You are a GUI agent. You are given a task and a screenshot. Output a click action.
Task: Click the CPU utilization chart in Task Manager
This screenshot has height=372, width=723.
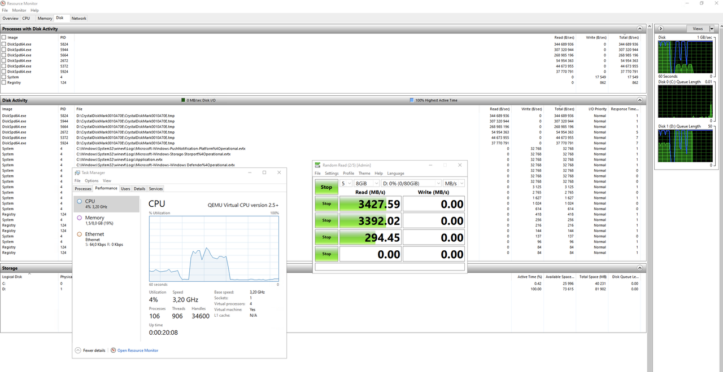[x=214, y=248]
